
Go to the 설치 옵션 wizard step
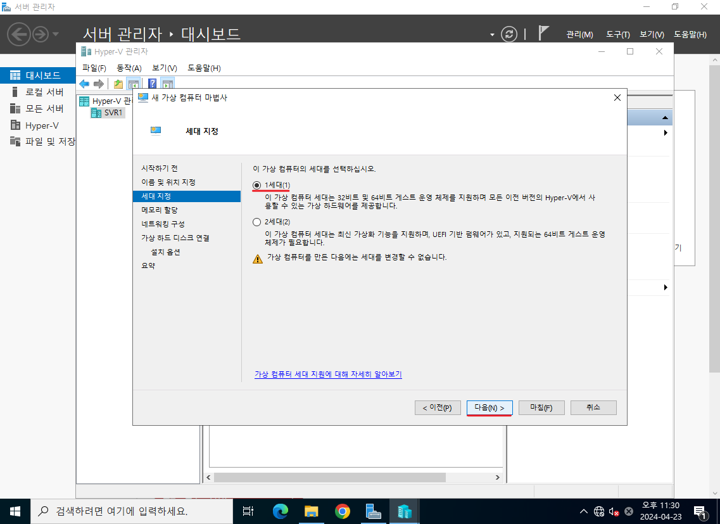point(165,252)
